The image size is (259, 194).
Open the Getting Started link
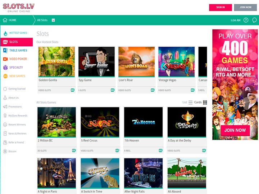coord(17,89)
